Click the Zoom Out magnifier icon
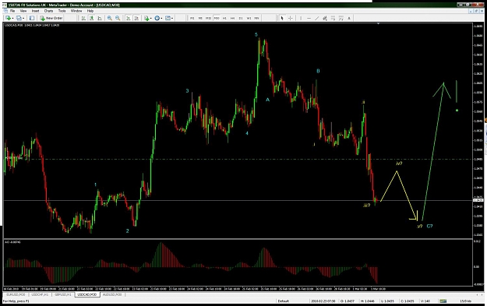Viewport: 487px width, 306px height. pyautogui.click(x=118, y=19)
